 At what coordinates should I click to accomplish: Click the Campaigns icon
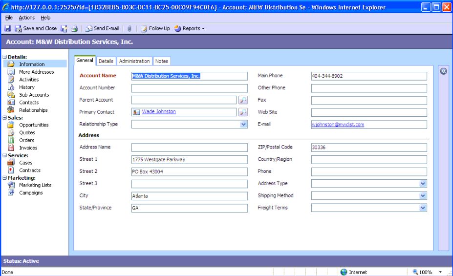point(11,192)
